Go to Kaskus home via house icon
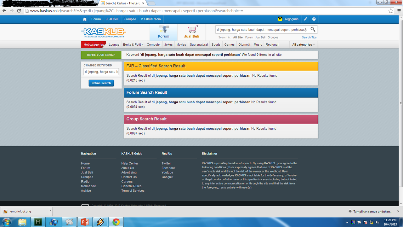This screenshot has height=227, width=403. click(85, 19)
